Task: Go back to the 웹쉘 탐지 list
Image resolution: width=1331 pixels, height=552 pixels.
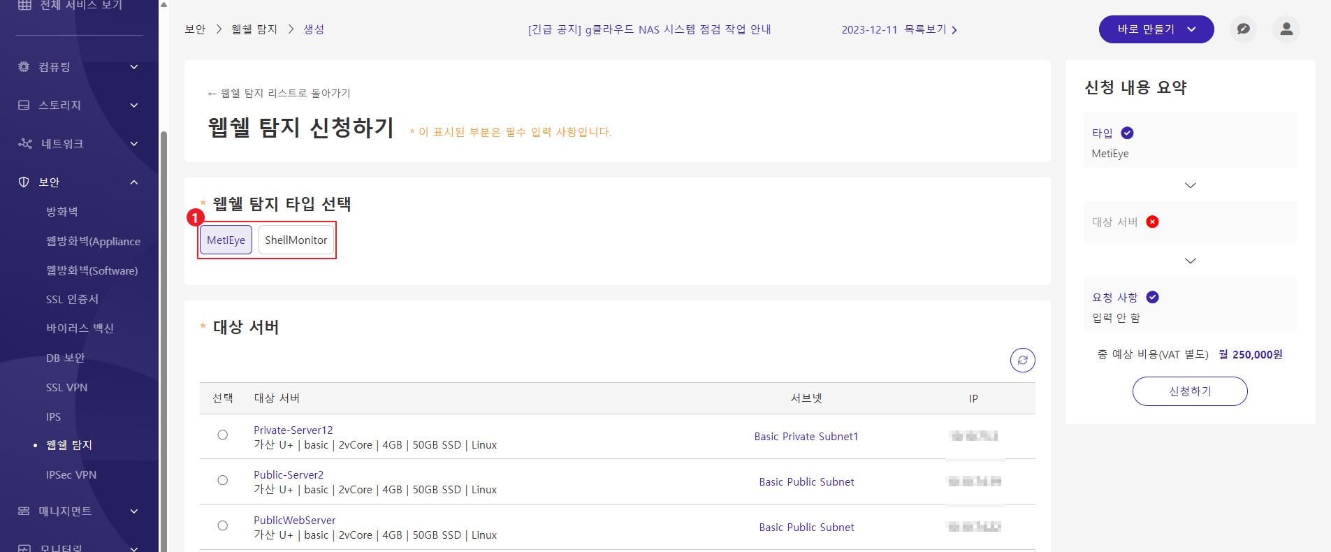Action: click(279, 93)
